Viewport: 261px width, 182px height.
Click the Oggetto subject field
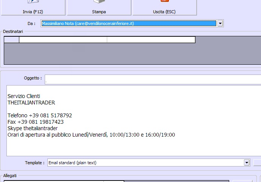tap(153, 79)
